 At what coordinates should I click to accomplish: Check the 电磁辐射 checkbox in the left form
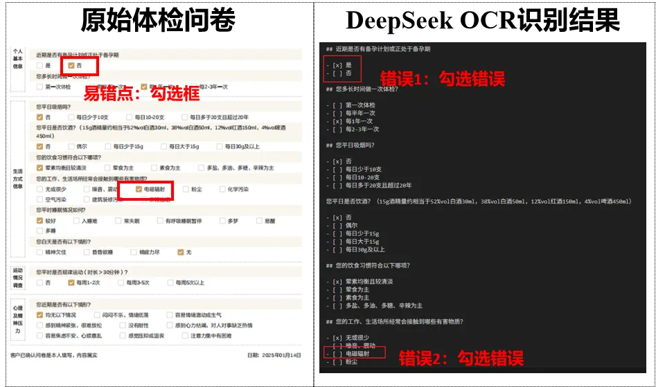point(139,189)
